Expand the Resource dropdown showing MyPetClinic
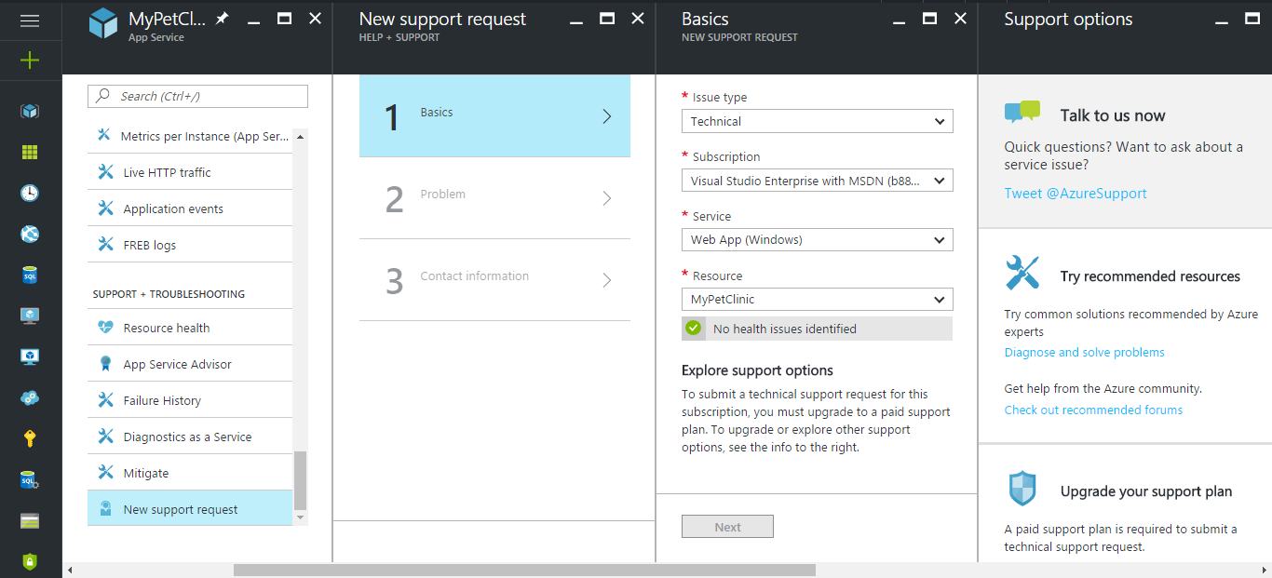 [x=817, y=299]
